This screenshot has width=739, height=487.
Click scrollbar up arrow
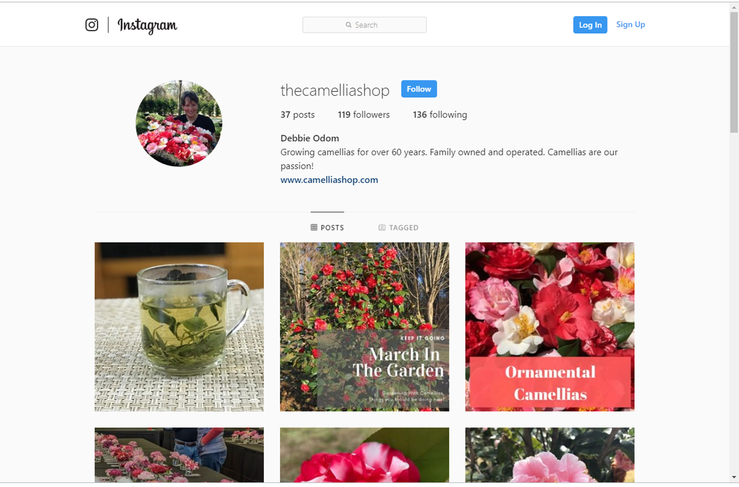click(734, 7)
